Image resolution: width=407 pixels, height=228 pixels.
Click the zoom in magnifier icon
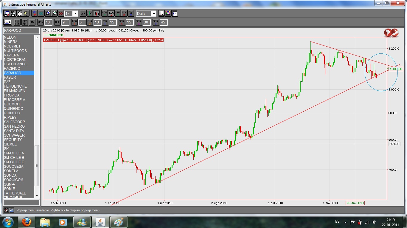click(48, 13)
